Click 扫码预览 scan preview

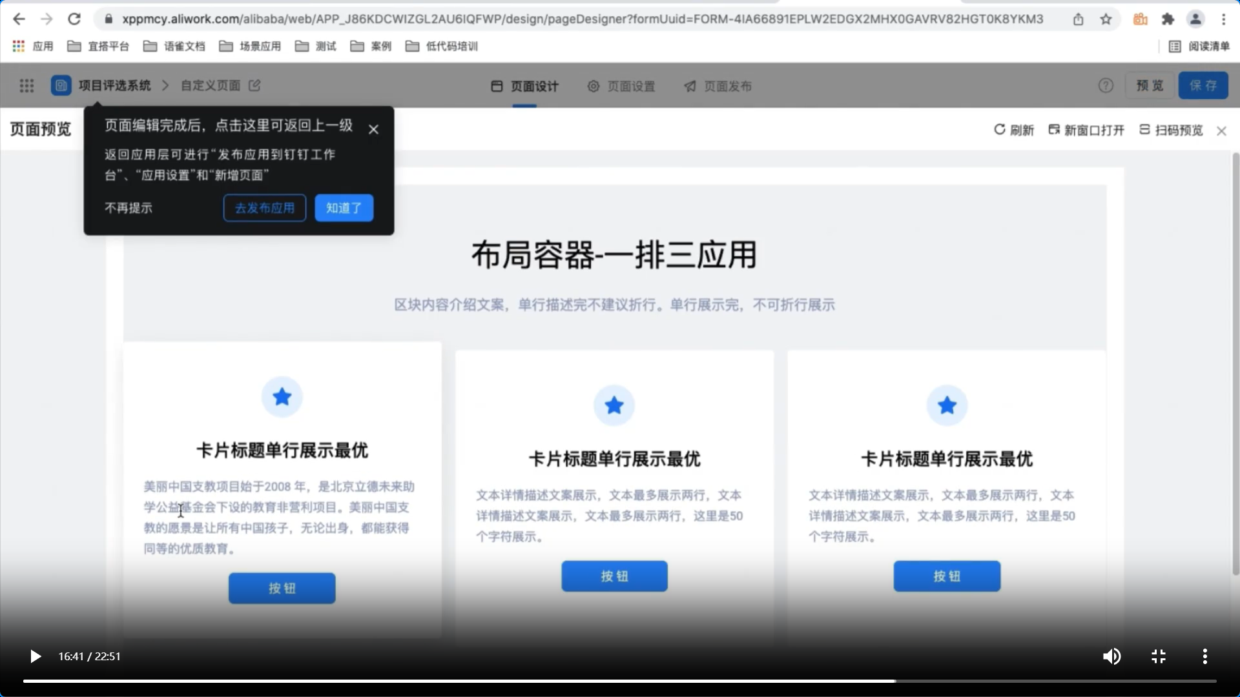1171,130
